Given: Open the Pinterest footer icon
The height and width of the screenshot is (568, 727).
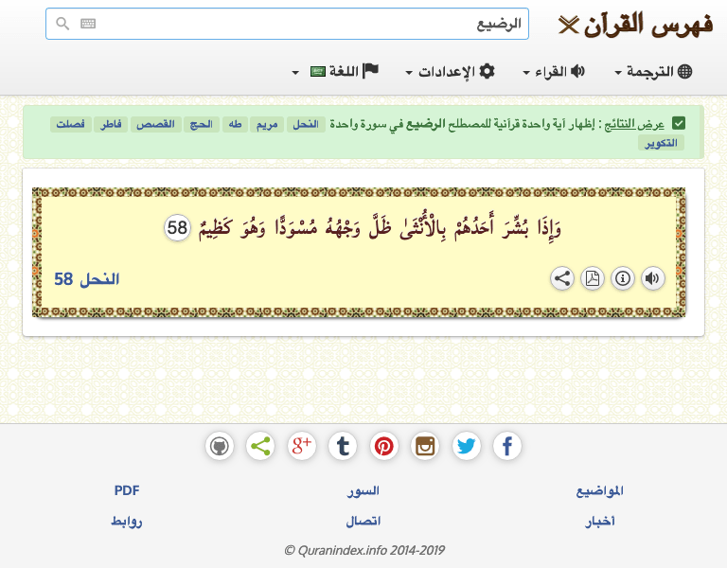Looking at the screenshot, I should (x=384, y=447).
